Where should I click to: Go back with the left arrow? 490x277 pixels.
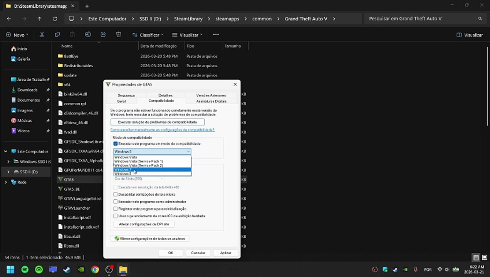coord(9,18)
